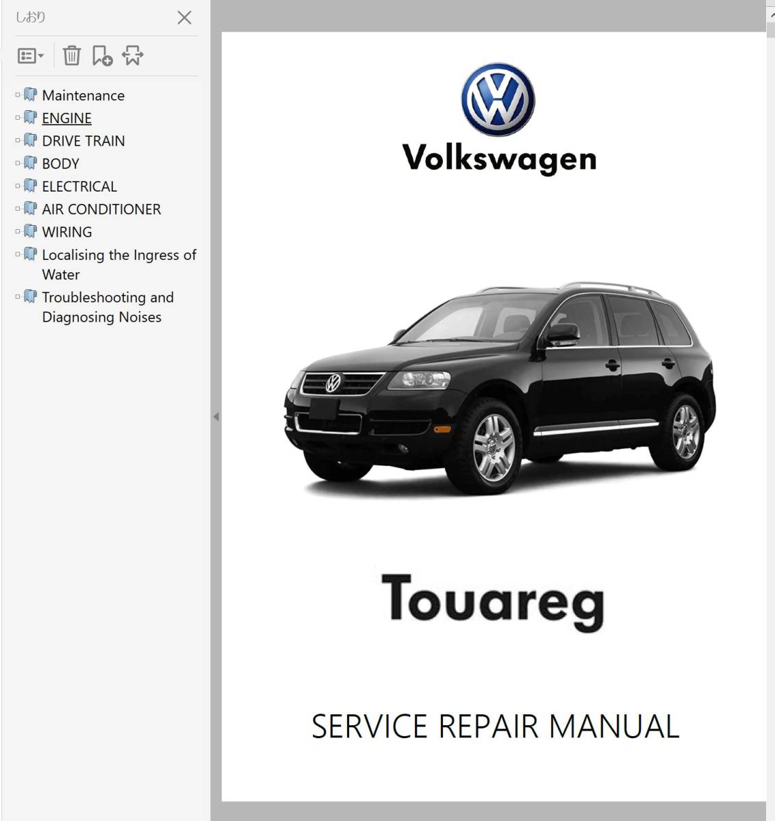Click the Troubleshooting bookmark ribbon icon
This screenshot has height=821, width=775.
[x=30, y=296]
